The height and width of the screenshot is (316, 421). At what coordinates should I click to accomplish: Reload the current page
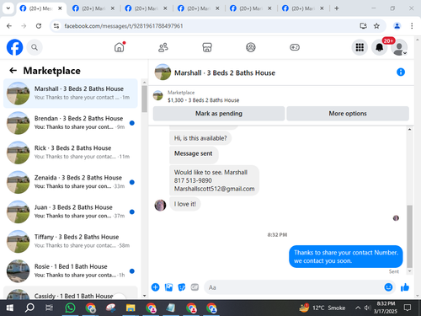pyautogui.click(x=39, y=26)
